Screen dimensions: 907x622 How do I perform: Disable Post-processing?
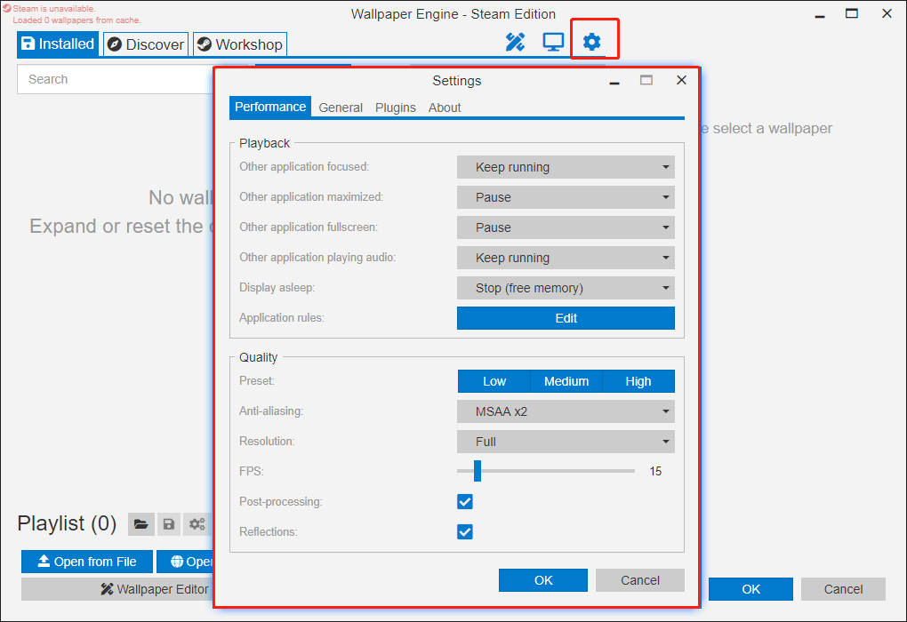pos(464,501)
